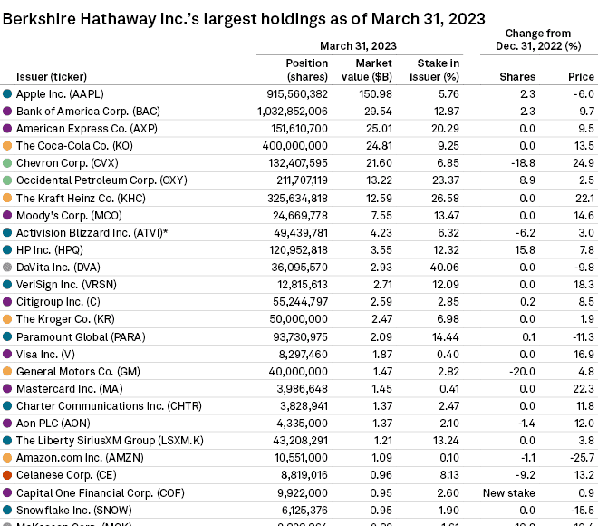Select 'Chevron Corp. (CVX)' label
The image size is (598, 526).
coord(67,163)
